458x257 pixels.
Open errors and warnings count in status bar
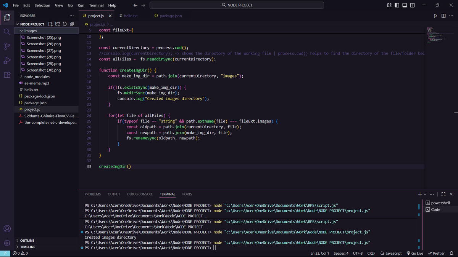(20, 253)
